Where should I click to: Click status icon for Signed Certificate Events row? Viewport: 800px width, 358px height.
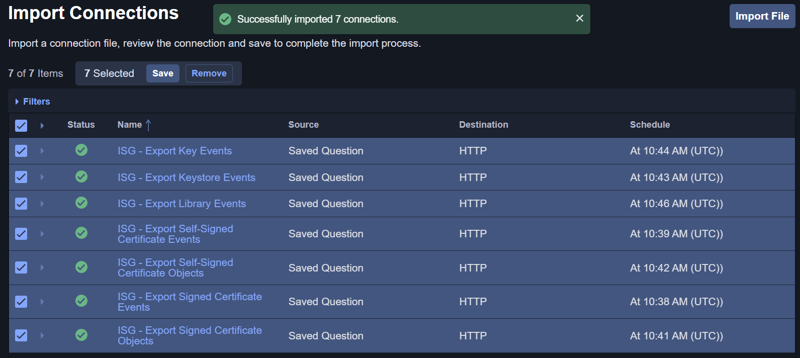point(81,301)
